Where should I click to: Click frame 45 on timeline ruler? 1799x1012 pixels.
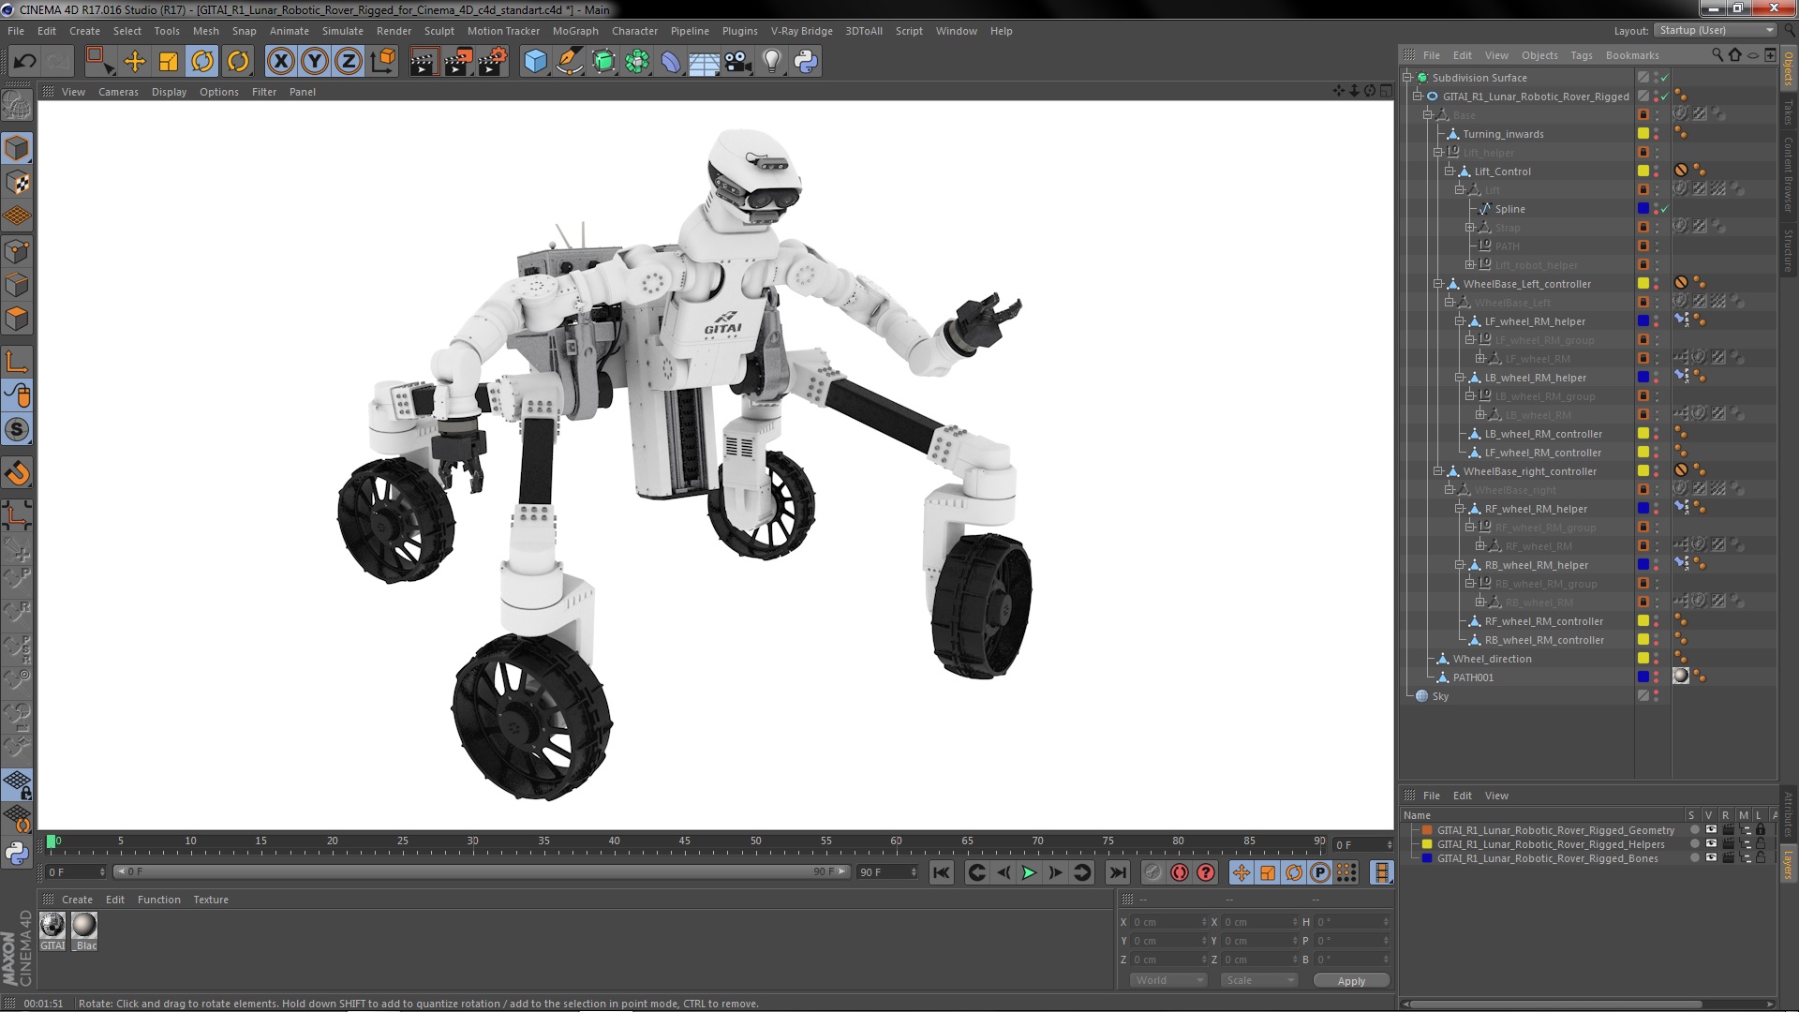pyautogui.click(x=685, y=842)
